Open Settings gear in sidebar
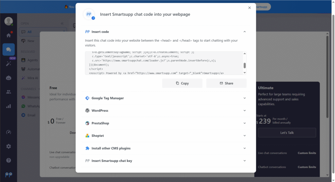The width and height of the screenshot is (335, 182). point(9,146)
